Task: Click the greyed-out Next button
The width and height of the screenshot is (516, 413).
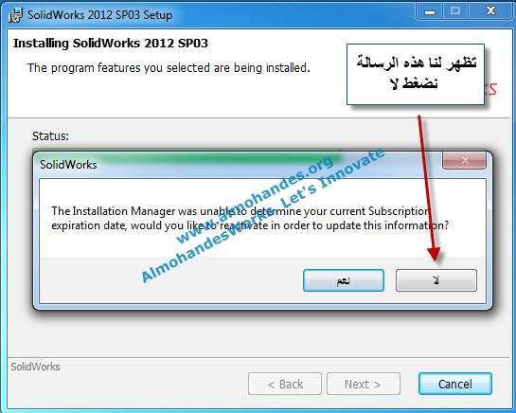Action: (x=364, y=384)
